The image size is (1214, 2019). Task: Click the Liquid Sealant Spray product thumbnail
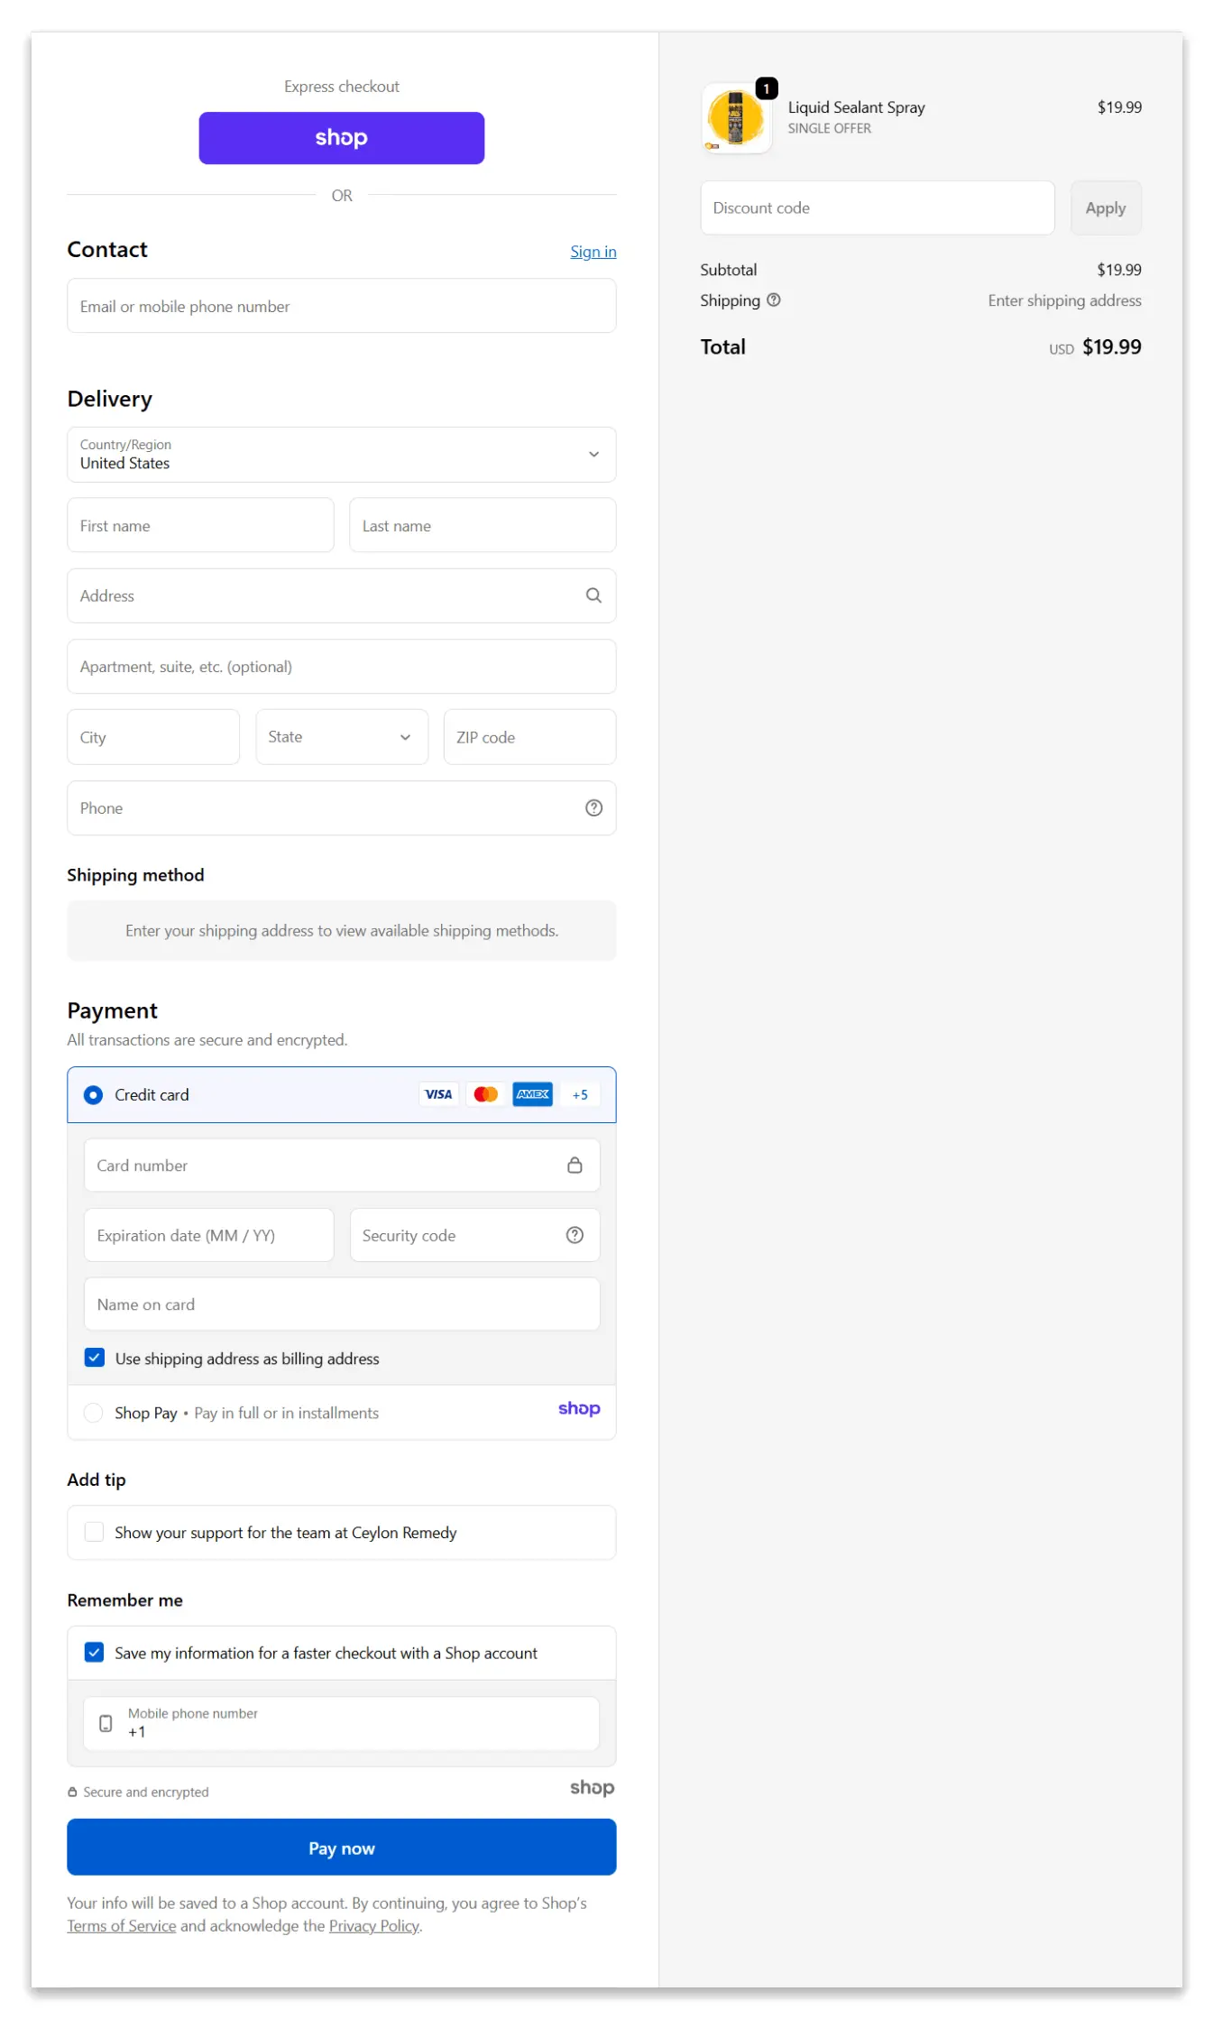(x=736, y=119)
